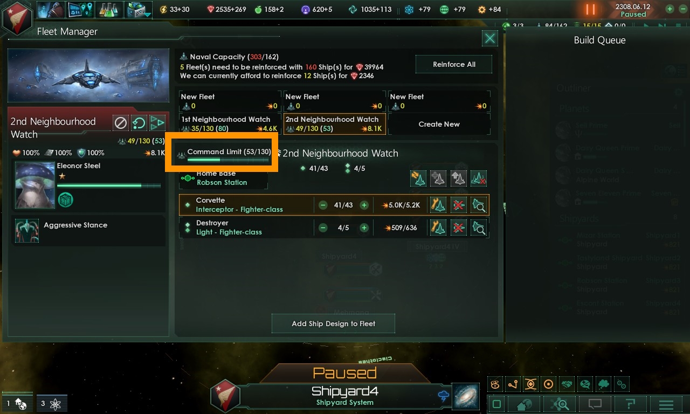The height and width of the screenshot is (414, 690).
Task: Toggle the game pause button
Action: point(591,9)
